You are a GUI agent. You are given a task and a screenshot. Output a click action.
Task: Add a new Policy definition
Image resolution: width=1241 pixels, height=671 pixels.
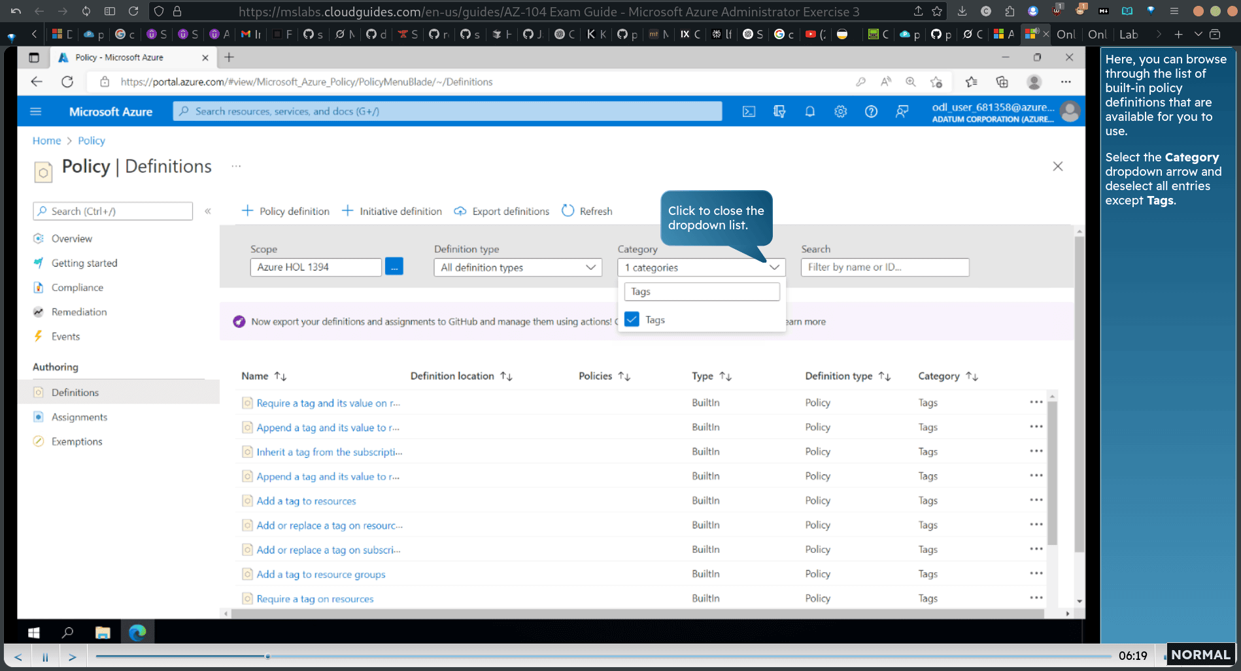[285, 211]
